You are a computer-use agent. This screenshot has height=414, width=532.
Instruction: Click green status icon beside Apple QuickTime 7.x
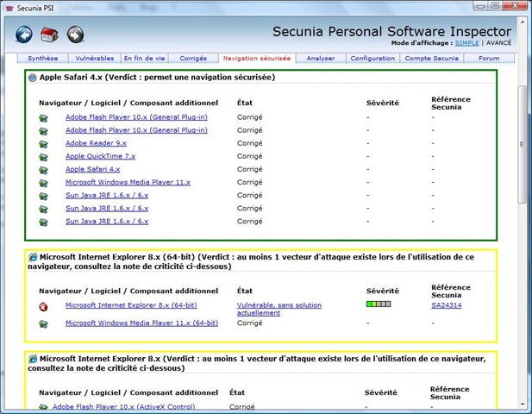point(43,157)
